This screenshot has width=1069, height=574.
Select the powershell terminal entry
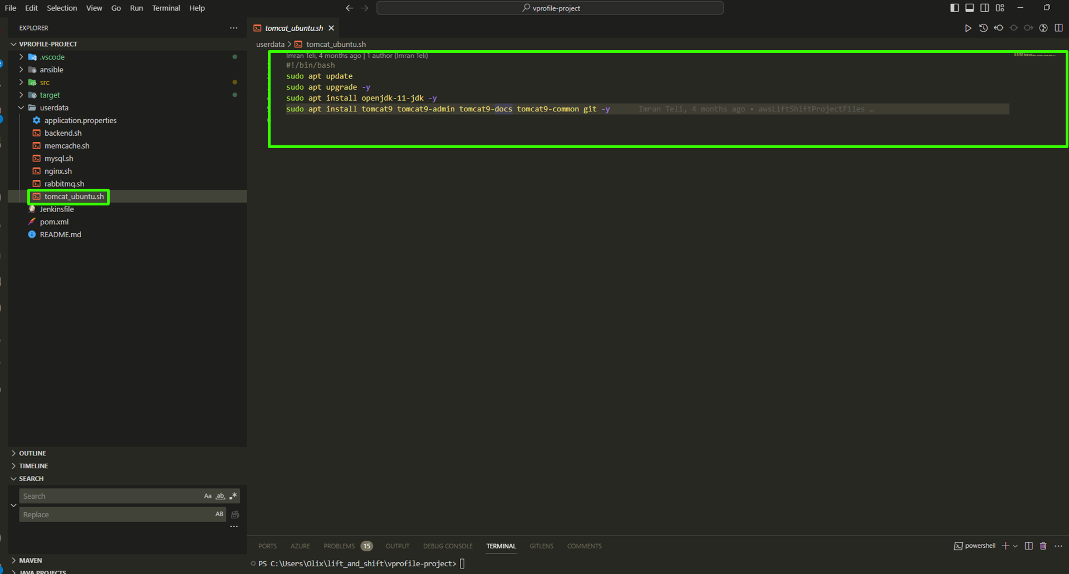click(x=975, y=546)
